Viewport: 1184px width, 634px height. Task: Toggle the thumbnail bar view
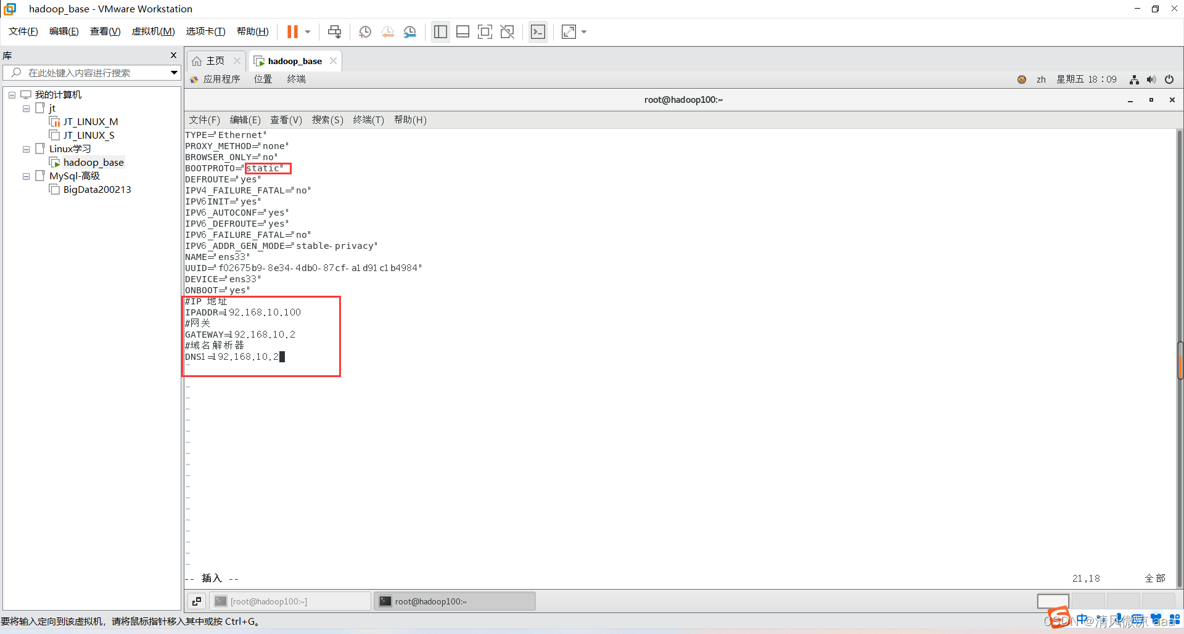point(462,32)
